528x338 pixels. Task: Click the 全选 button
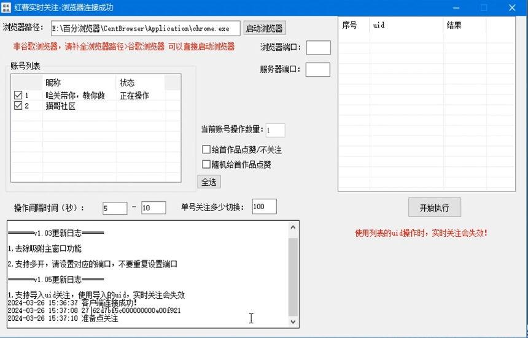click(x=209, y=182)
